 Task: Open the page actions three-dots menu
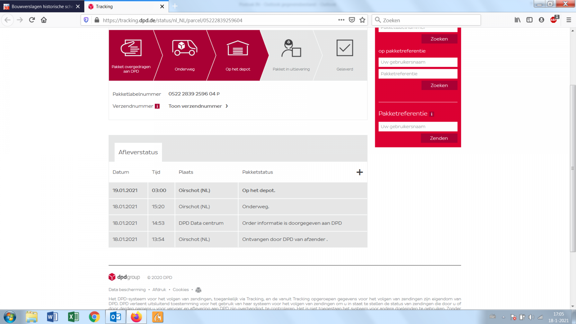pos(341,20)
